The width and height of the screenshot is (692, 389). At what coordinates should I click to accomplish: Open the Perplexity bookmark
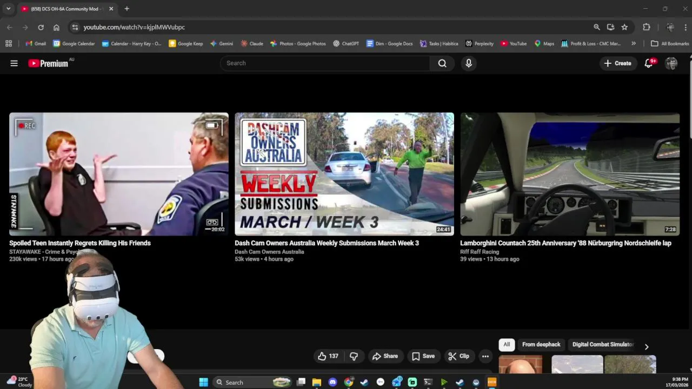tap(480, 44)
